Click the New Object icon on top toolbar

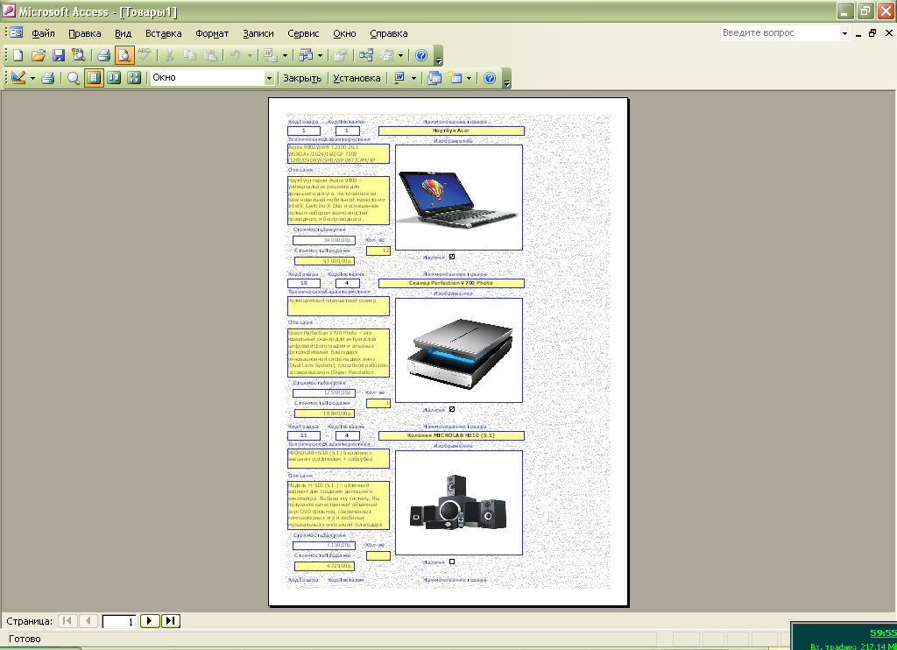pos(386,55)
